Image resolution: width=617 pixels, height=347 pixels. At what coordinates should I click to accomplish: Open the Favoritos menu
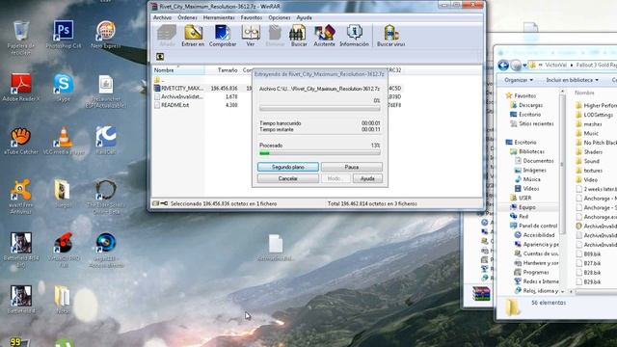coord(252,17)
